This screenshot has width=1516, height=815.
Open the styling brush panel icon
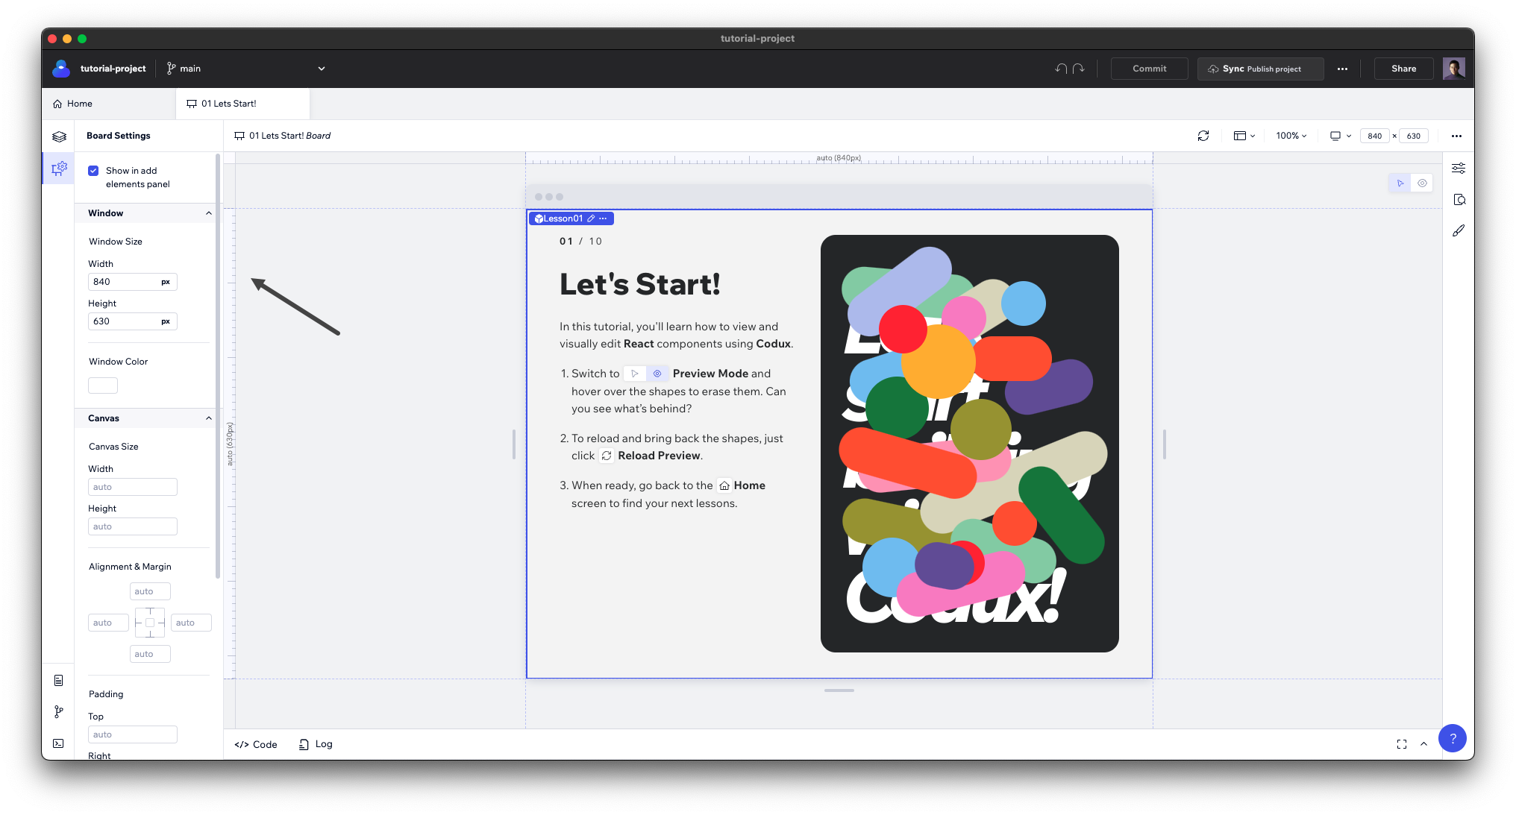tap(1459, 231)
